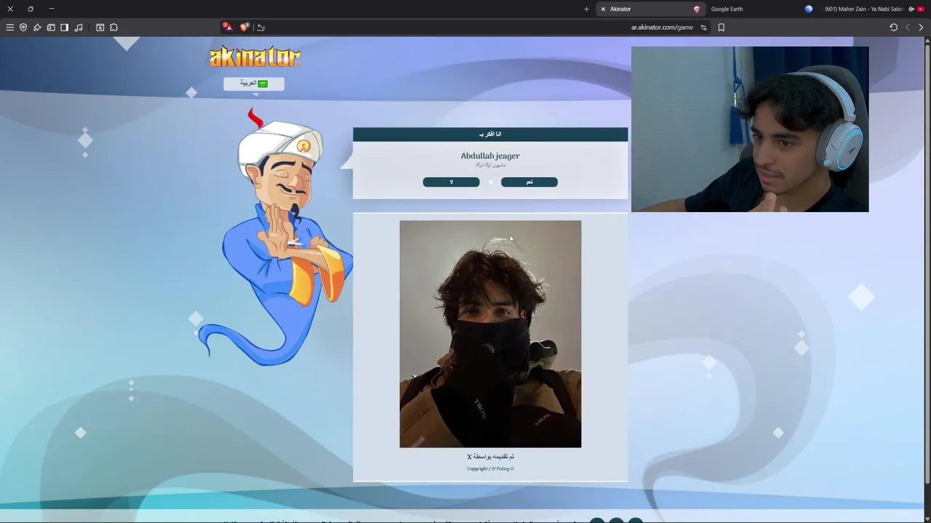Click the Copyright / IP Policy link
931x523 pixels.
[x=490, y=469]
